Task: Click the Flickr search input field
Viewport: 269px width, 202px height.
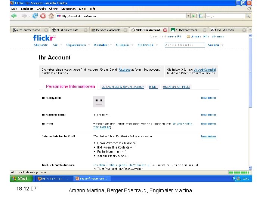Action: 185,45
